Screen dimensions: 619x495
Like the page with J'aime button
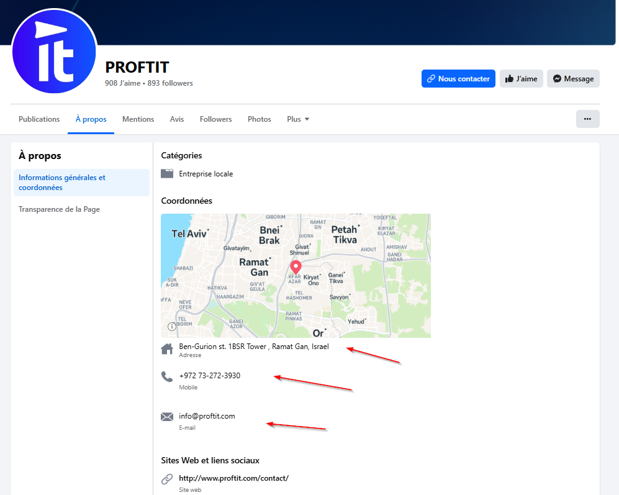point(522,79)
